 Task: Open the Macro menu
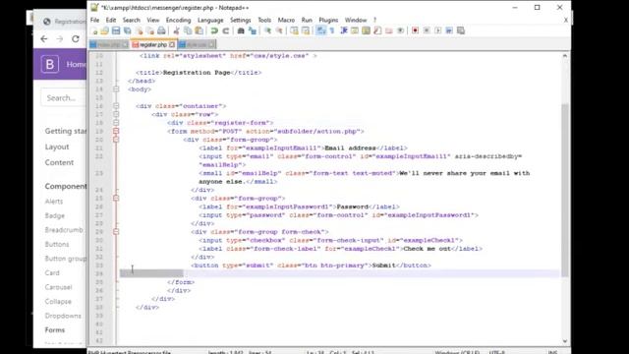click(x=286, y=20)
